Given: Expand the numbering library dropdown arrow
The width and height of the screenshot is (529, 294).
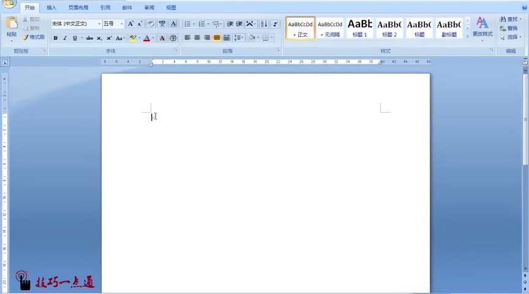Looking at the screenshot, I should pyautogui.click(x=208, y=24).
